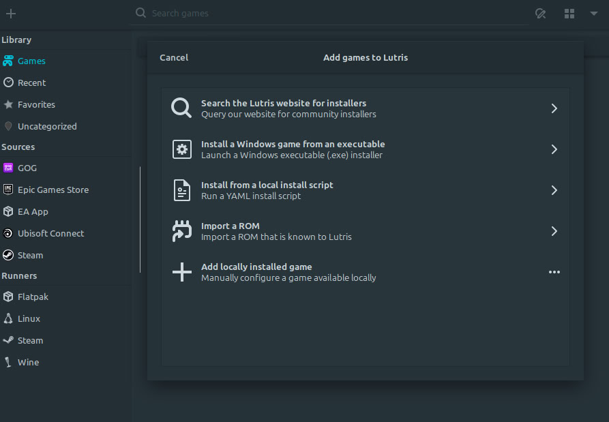Expand chevron on Windows executable row
Screen dimensions: 609x422
click(554, 149)
